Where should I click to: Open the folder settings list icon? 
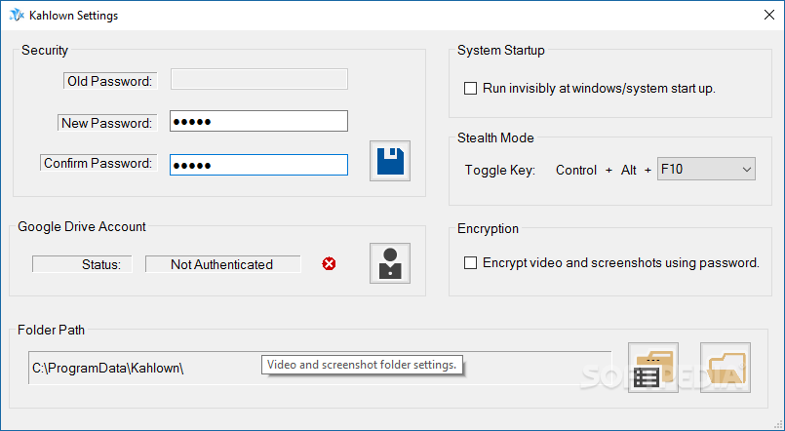click(x=653, y=368)
